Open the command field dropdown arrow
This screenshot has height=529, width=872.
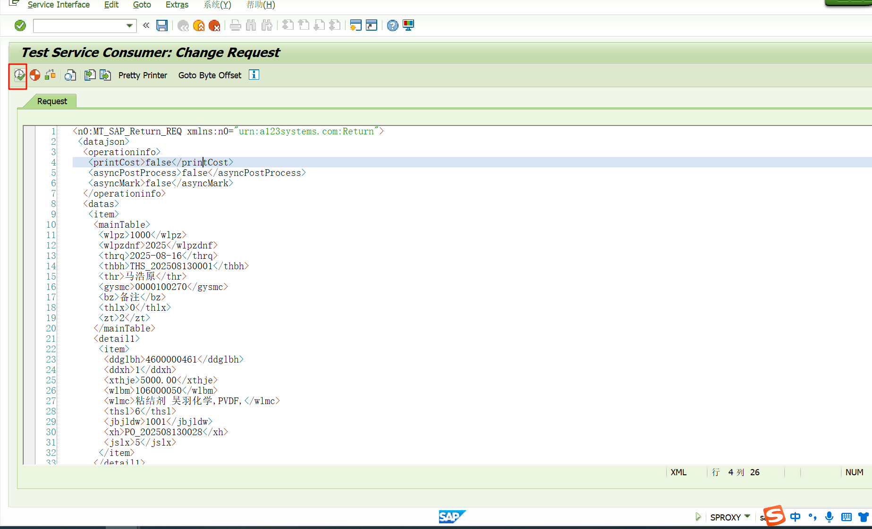point(129,25)
